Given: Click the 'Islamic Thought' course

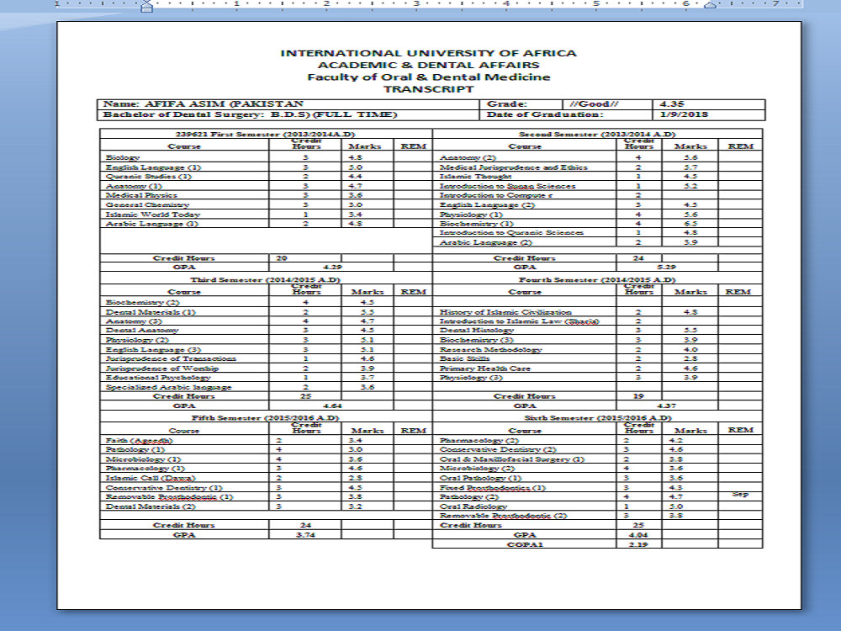Looking at the screenshot, I should [x=475, y=177].
